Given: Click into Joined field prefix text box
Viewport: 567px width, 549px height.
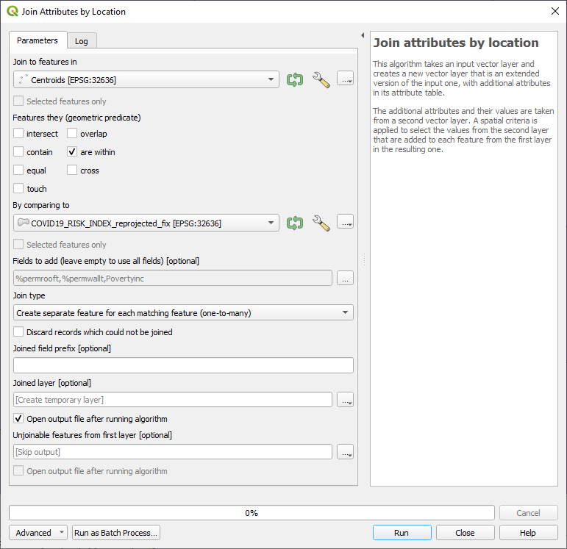Looking at the screenshot, I should [x=183, y=365].
